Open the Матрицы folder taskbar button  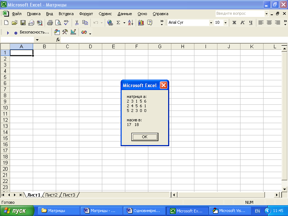pyautogui.click(x=59, y=211)
